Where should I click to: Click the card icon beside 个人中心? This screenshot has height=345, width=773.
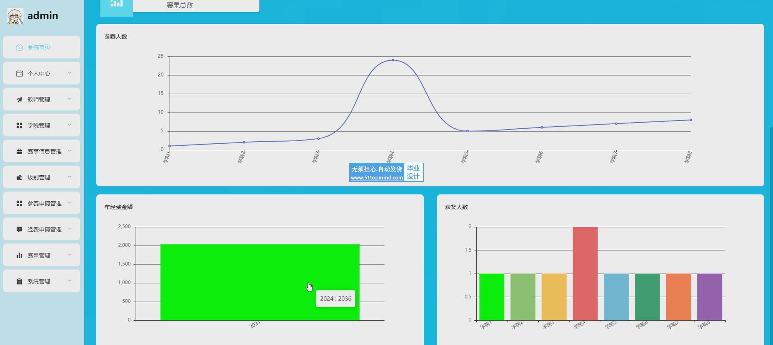pyautogui.click(x=19, y=74)
